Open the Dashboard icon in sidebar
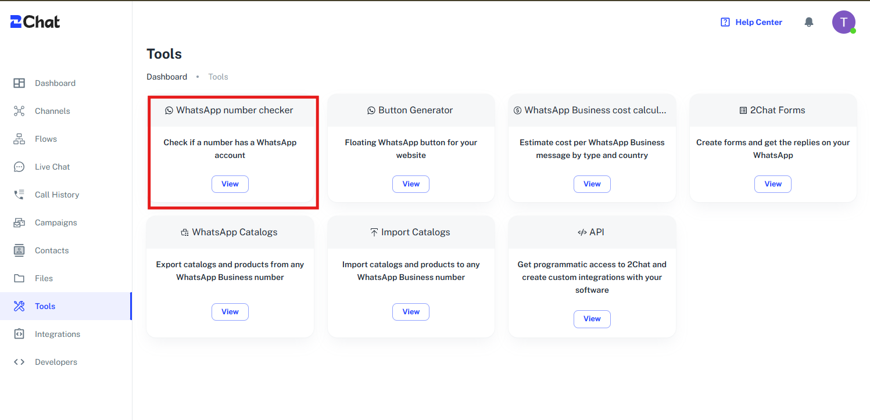The width and height of the screenshot is (870, 420). [x=19, y=83]
